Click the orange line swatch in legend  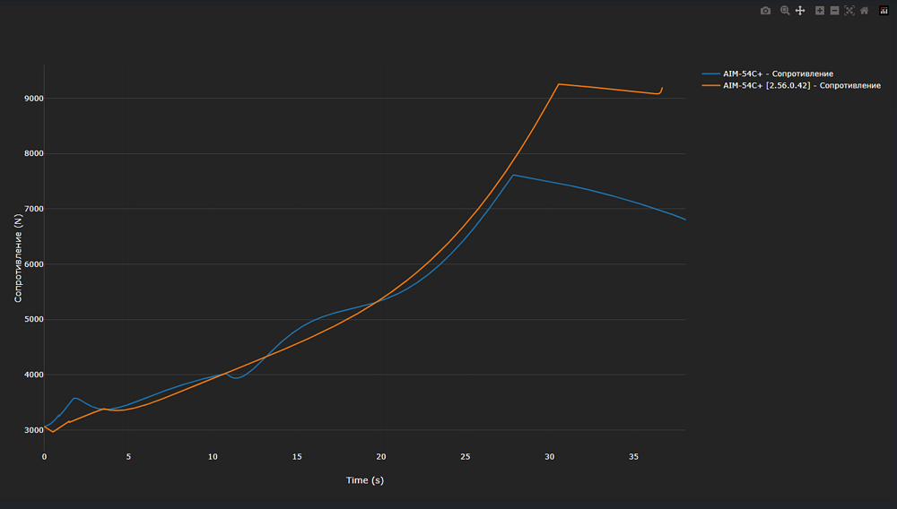(711, 86)
